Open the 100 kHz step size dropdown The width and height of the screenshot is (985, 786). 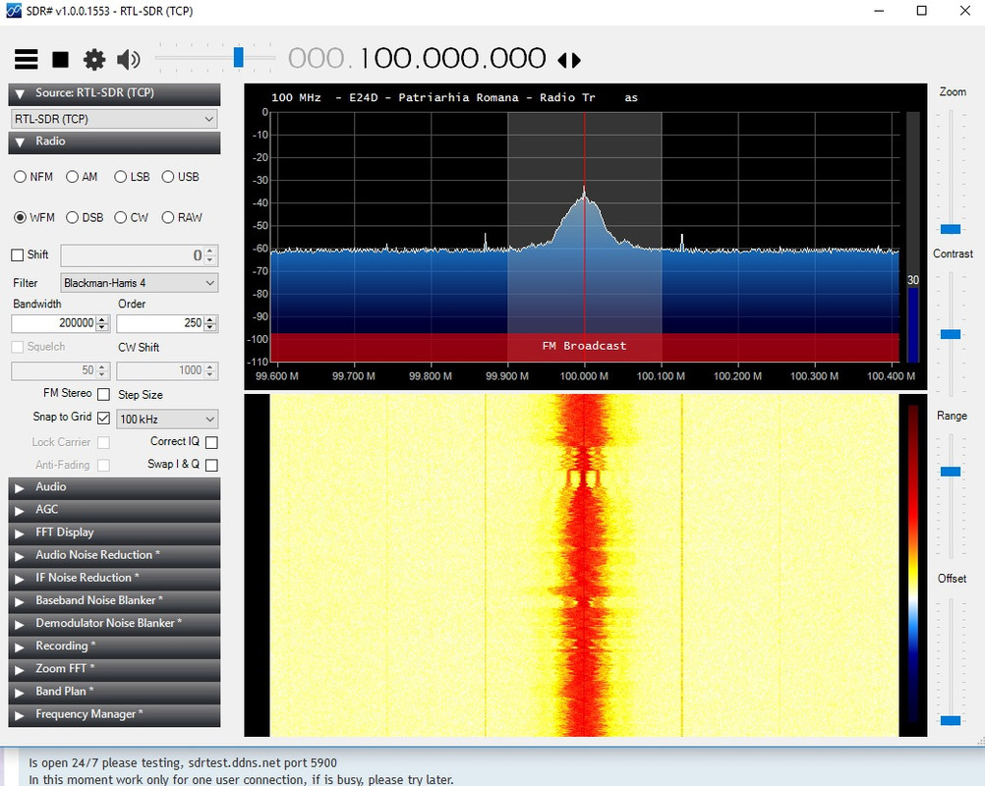tap(167, 419)
